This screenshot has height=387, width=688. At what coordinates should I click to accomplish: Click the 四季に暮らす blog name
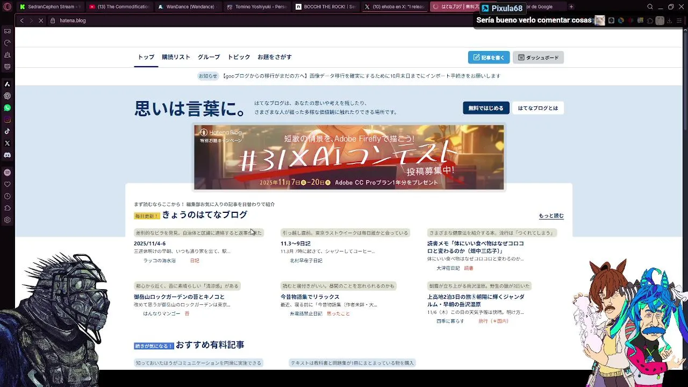(450, 321)
